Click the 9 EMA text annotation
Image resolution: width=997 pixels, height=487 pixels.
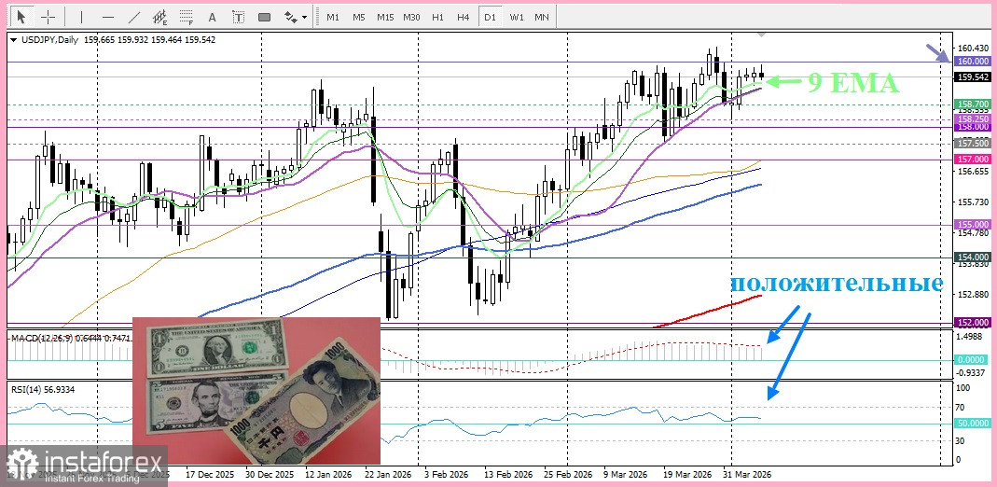point(853,83)
